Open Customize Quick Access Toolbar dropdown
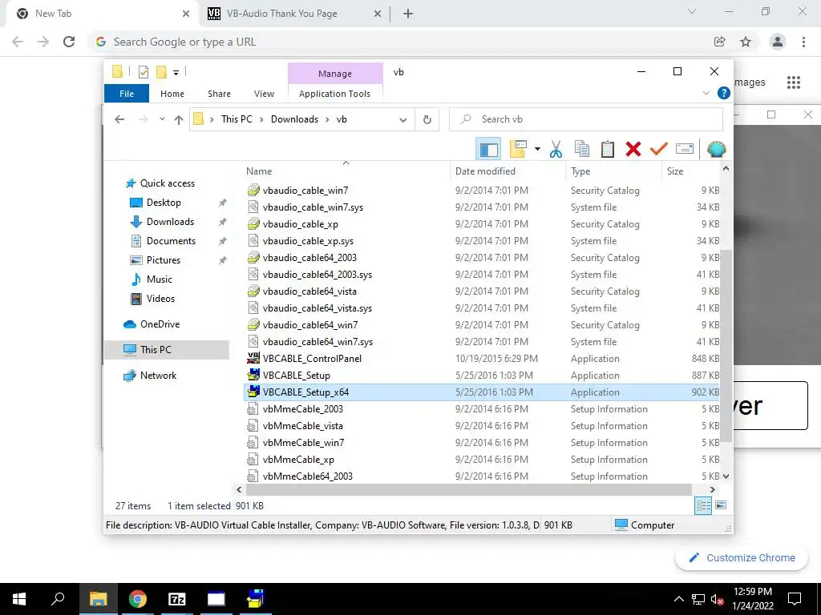 tap(176, 73)
